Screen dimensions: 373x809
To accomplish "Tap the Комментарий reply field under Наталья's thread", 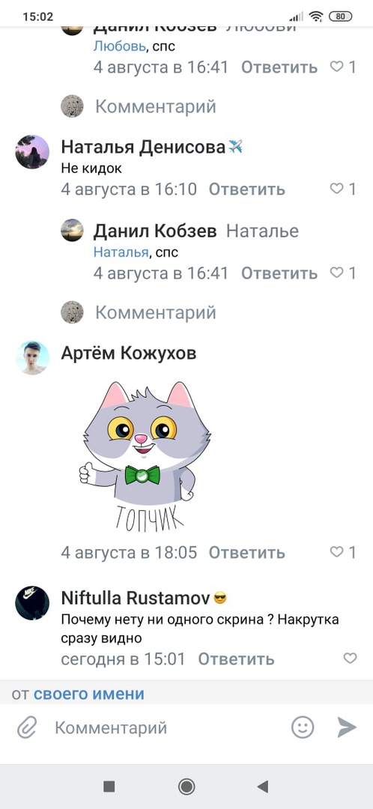I will click(155, 312).
